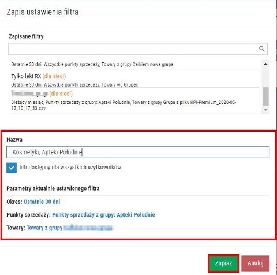Click the Nazwa text field

pyautogui.click(x=138, y=152)
